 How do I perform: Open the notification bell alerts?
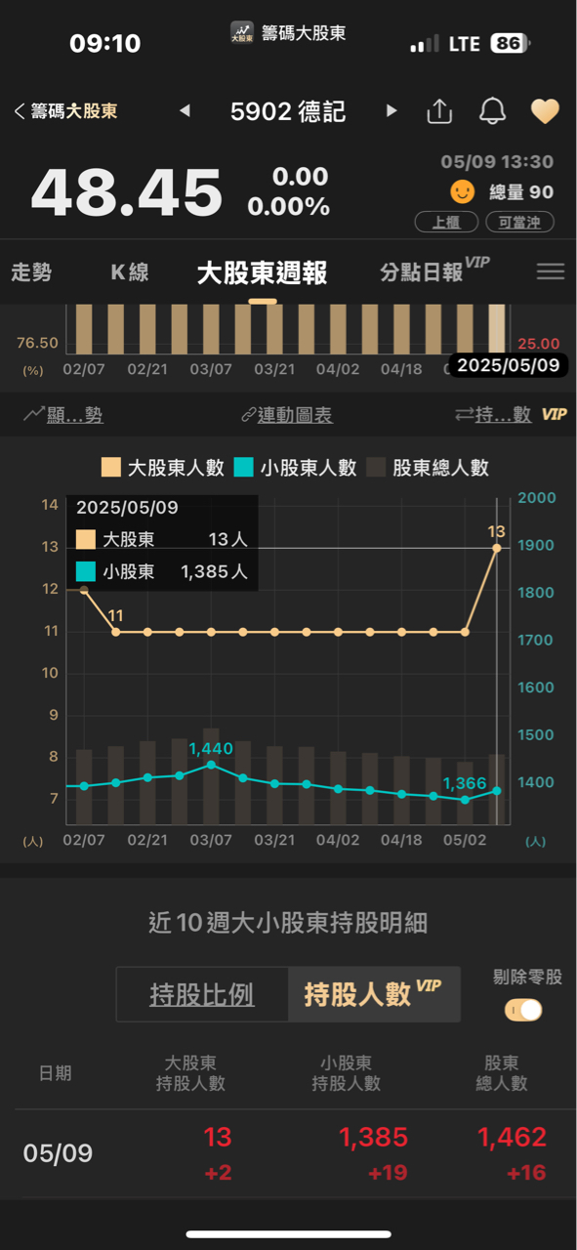tap(492, 111)
